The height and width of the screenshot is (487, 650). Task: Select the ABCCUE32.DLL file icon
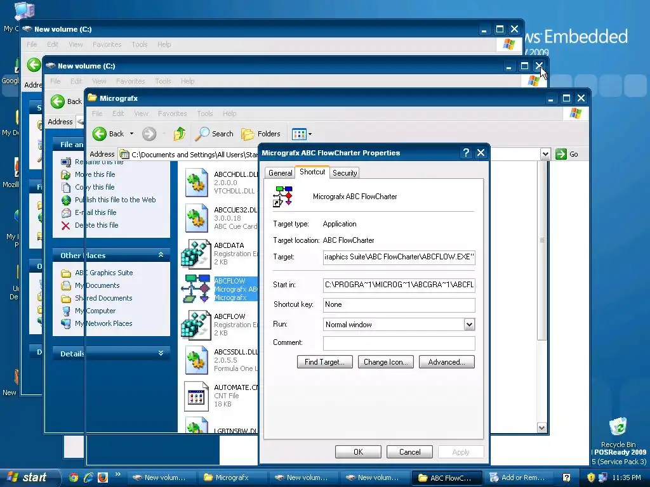(197, 218)
